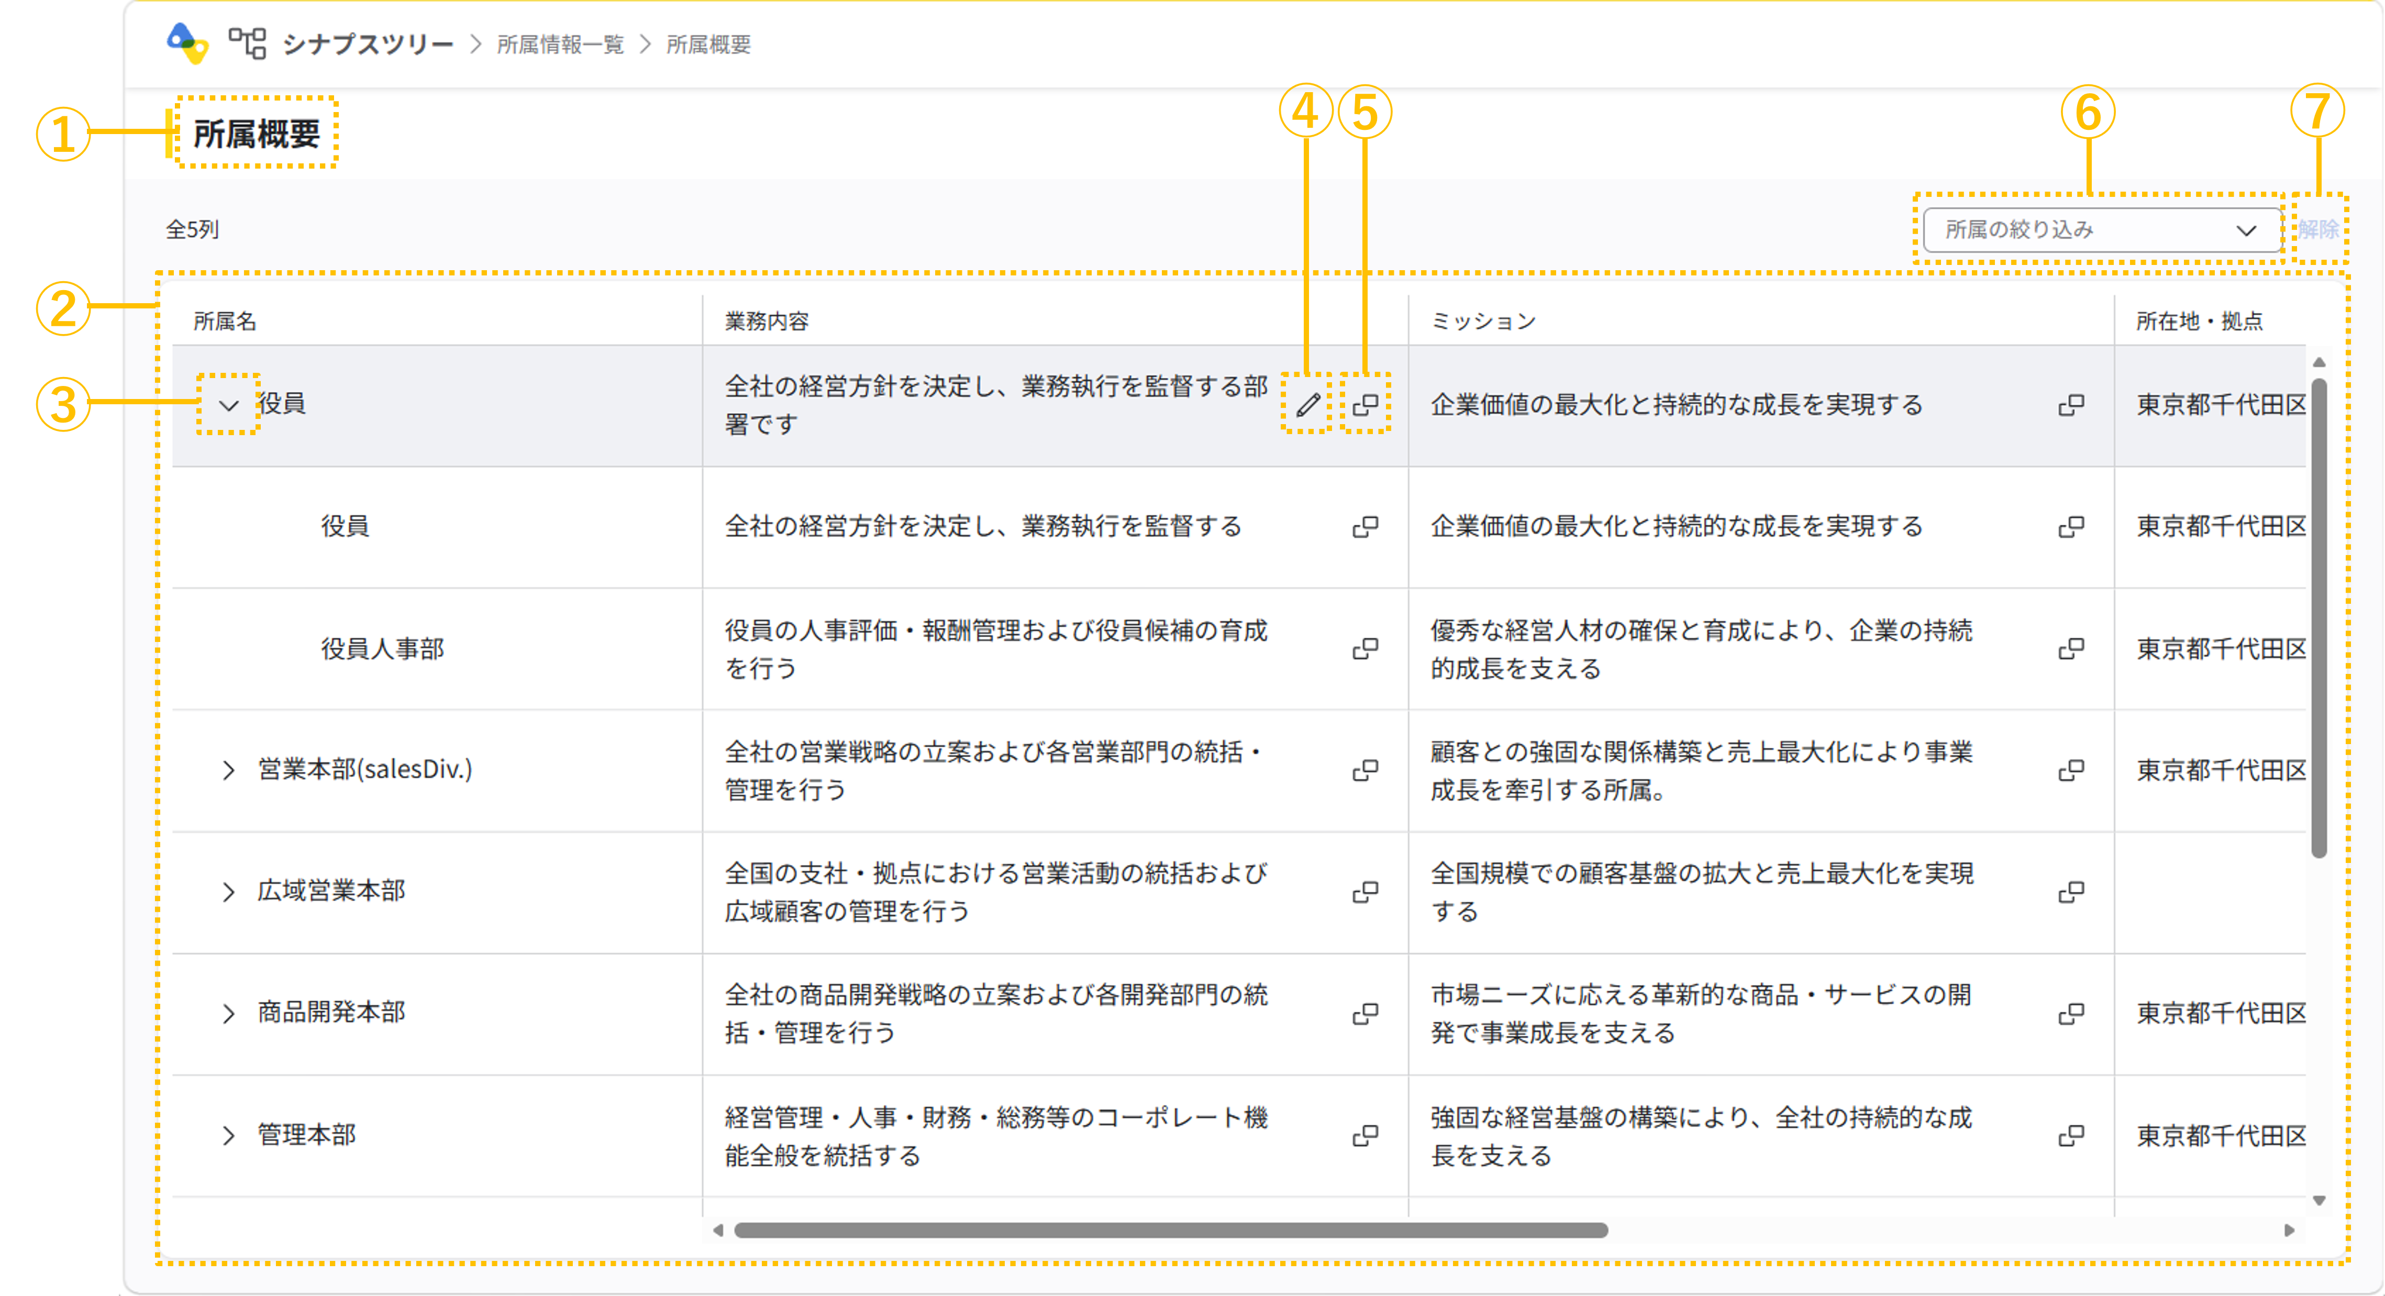The height and width of the screenshot is (1296, 2385).
Task: Open popup icon for top 役員 業務内容
Action: [1366, 405]
